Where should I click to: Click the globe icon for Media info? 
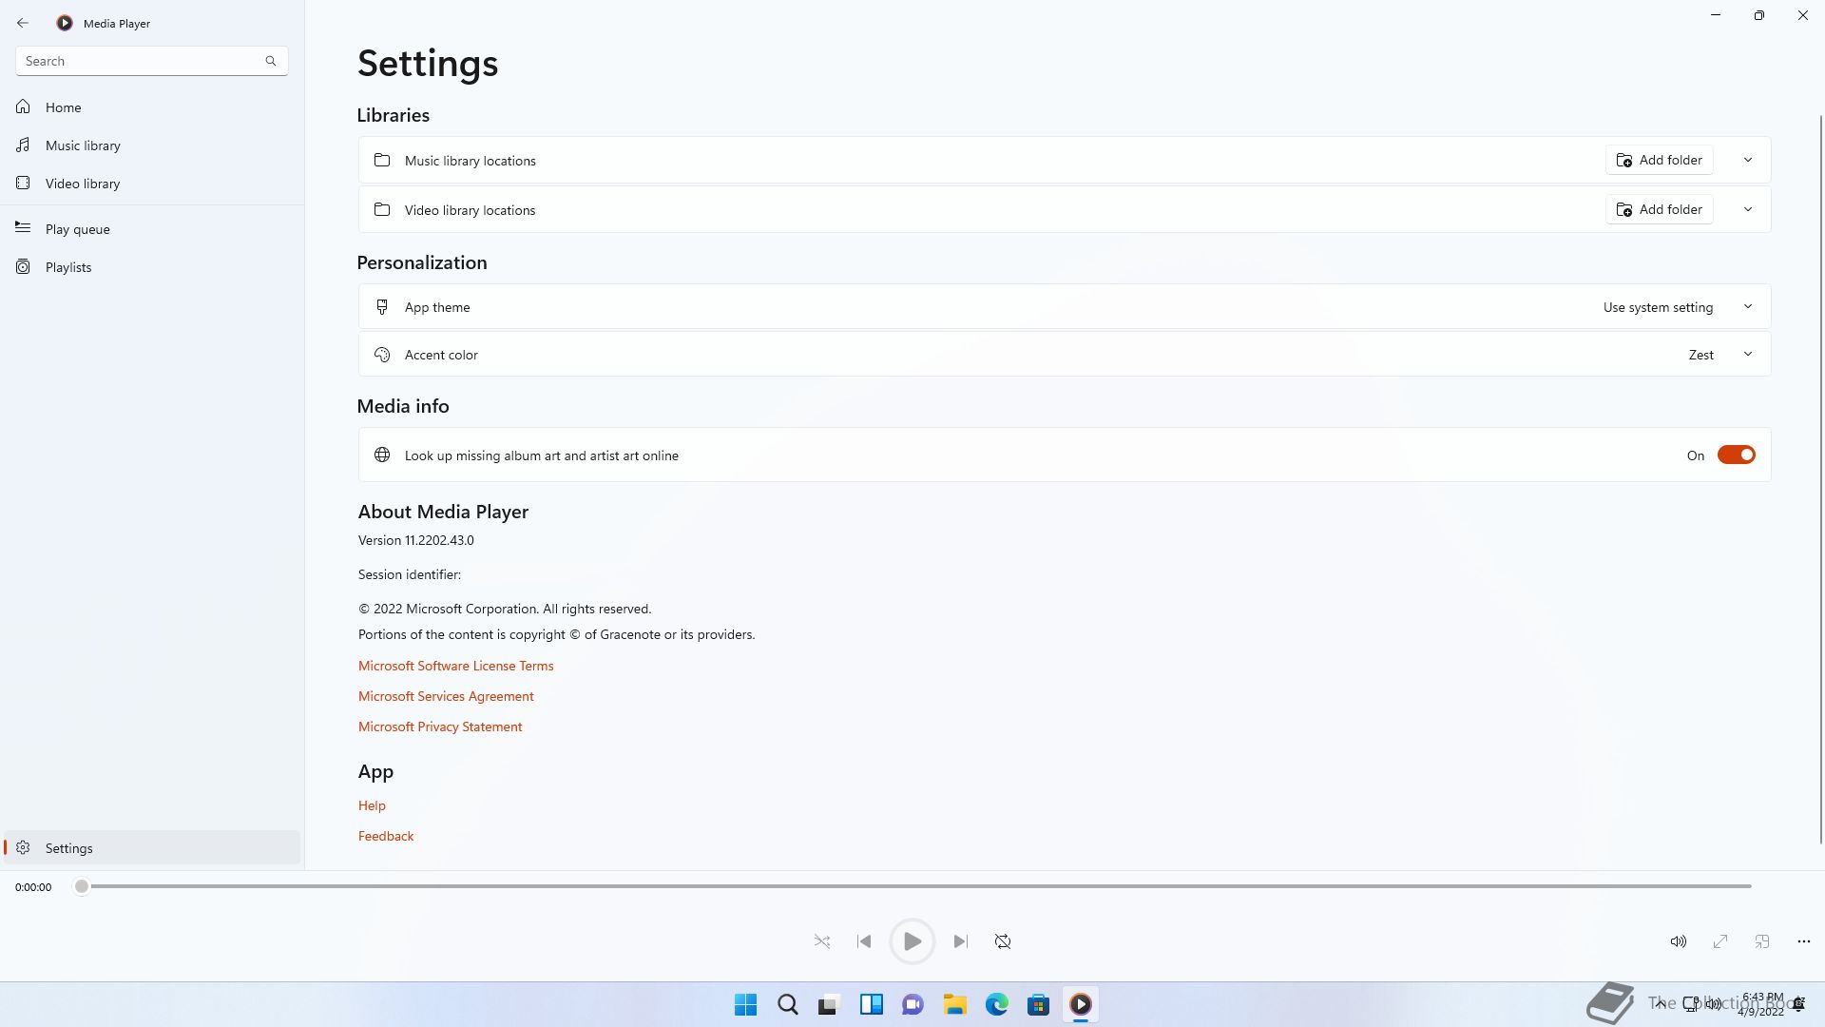[x=382, y=455]
